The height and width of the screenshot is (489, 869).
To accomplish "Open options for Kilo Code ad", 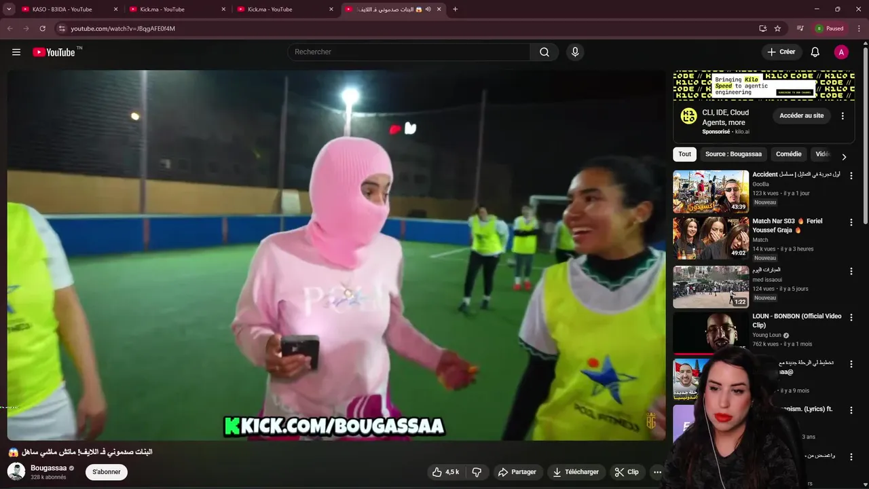I will pos(843,116).
